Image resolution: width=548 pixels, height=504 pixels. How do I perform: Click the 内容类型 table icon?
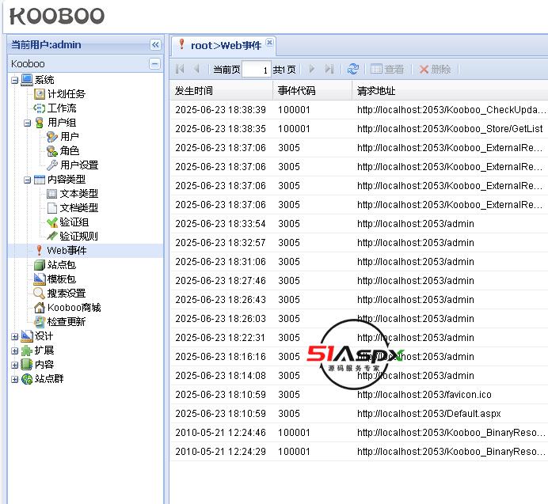(x=40, y=180)
